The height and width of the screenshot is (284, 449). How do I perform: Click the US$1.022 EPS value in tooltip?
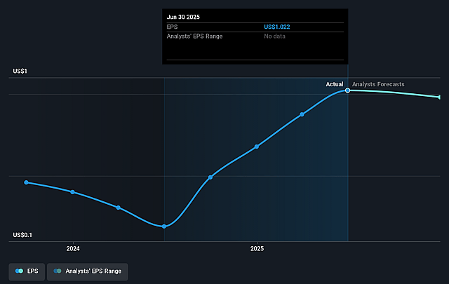click(277, 27)
